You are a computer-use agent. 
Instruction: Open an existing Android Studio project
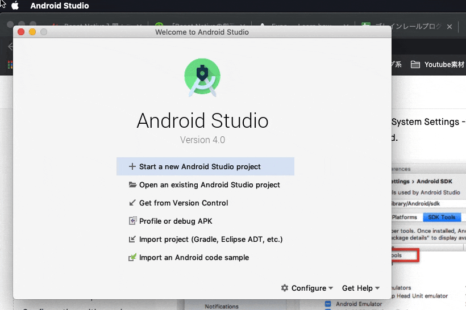coord(205,185)
